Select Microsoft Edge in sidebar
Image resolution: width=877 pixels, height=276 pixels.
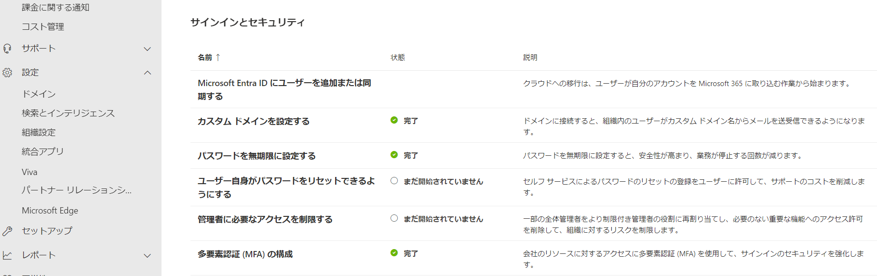(50, 211)
